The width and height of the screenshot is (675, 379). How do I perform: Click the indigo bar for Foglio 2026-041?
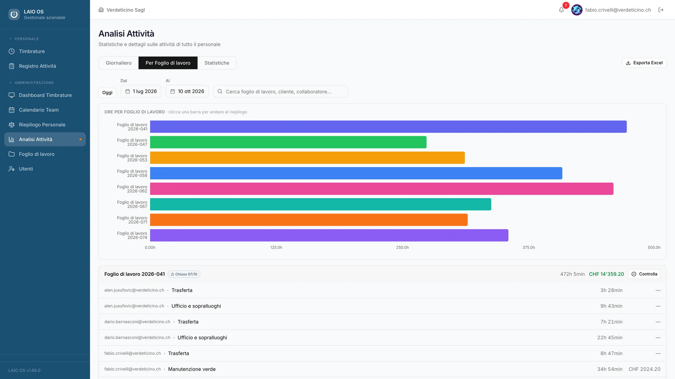388,127
